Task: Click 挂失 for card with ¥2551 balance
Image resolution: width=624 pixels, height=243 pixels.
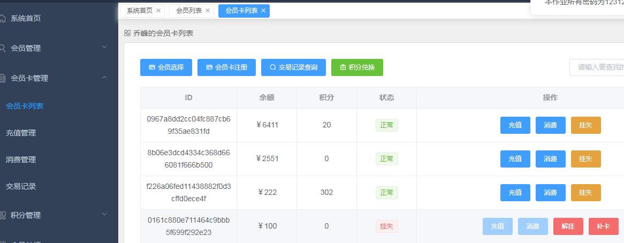Action: tap(586, 159)
